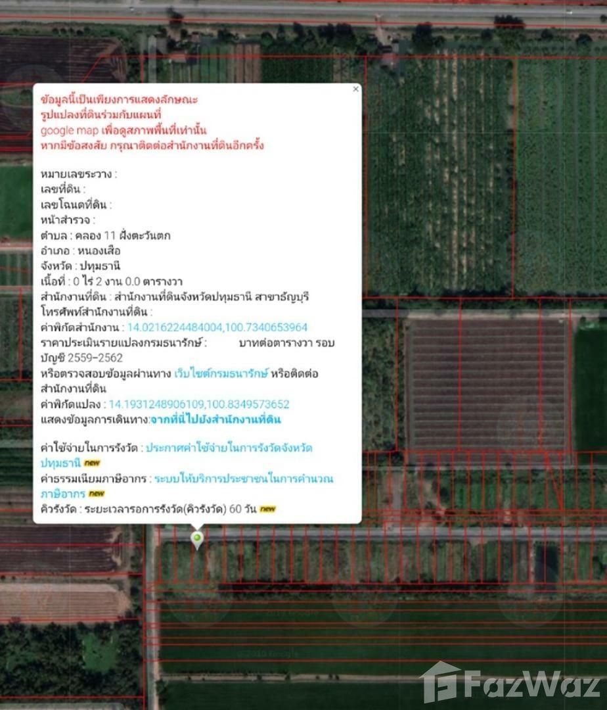Click the new badge beside ภาษีอากร
The width and height of the screenshot is (607, 710).
click(x=97, y=493)
